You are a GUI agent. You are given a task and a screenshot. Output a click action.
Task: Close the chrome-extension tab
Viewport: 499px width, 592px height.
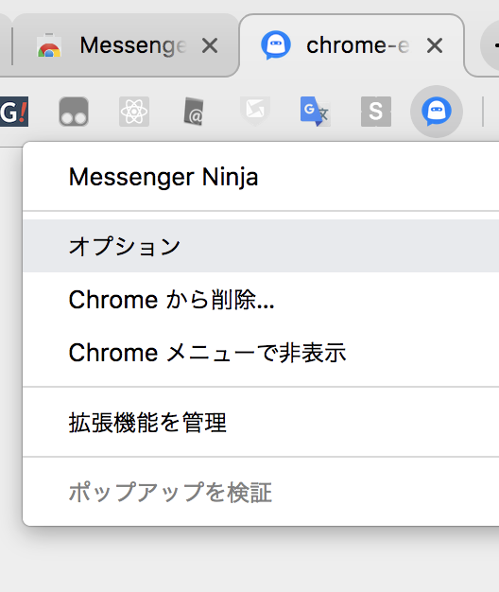click(x=435, y=46)
